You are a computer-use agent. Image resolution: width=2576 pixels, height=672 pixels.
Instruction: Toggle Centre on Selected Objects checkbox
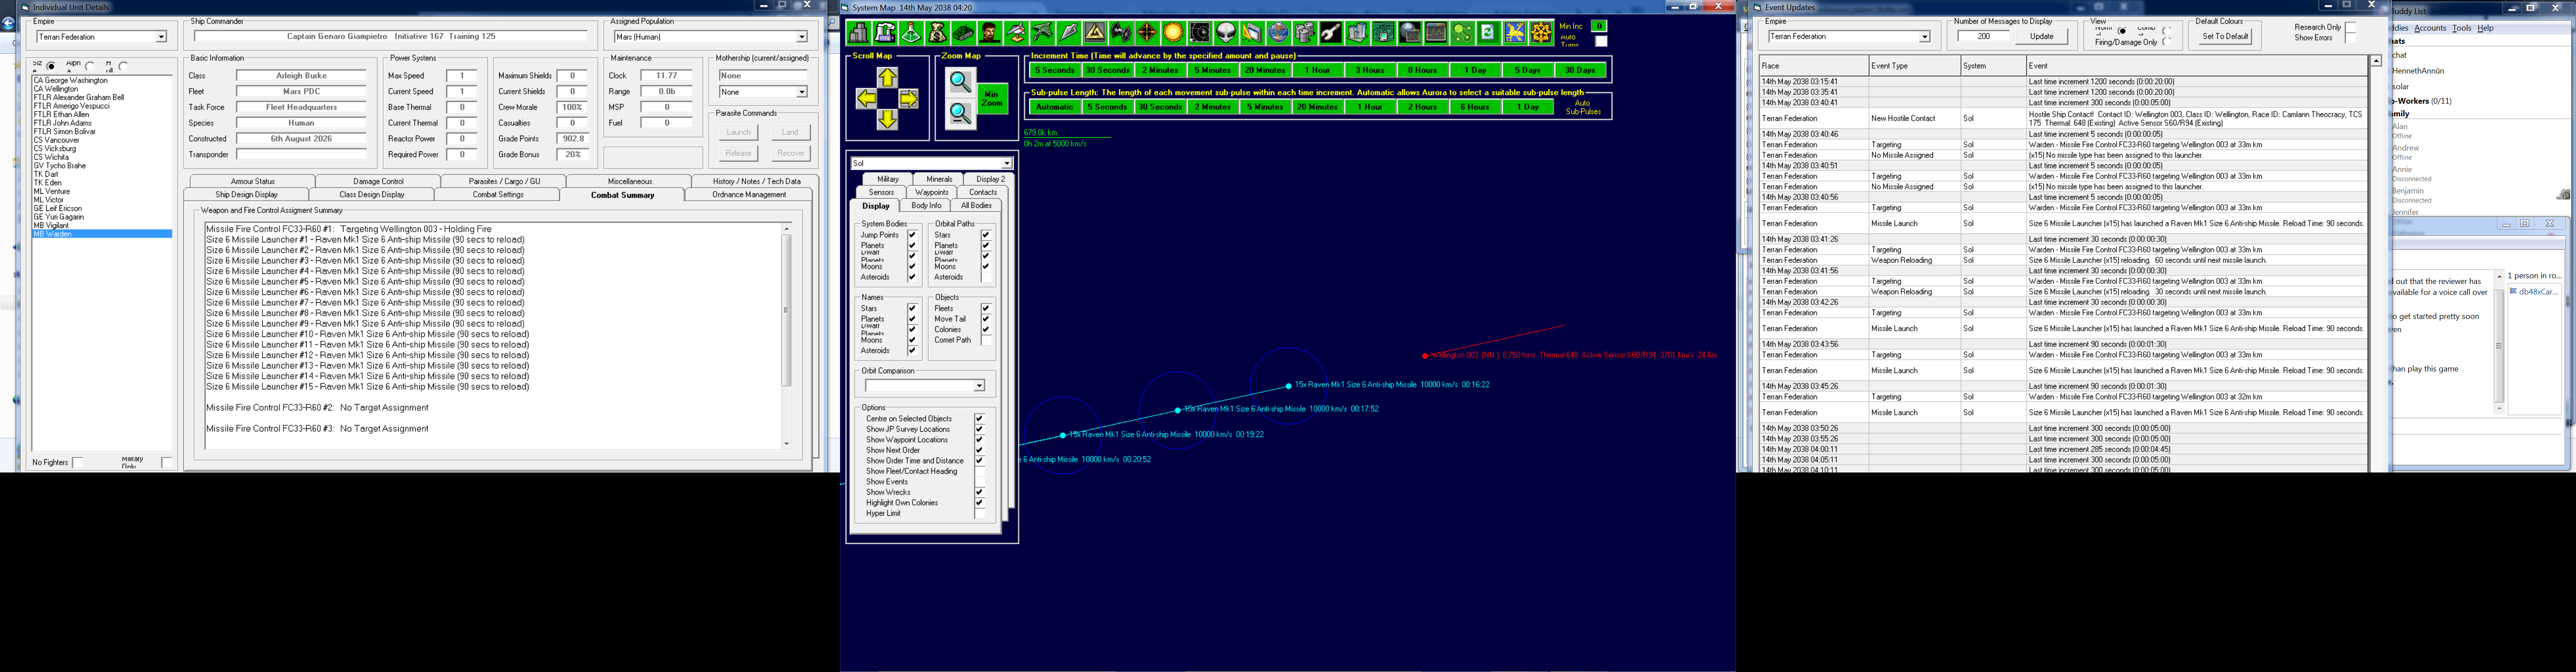coord(980,419)
